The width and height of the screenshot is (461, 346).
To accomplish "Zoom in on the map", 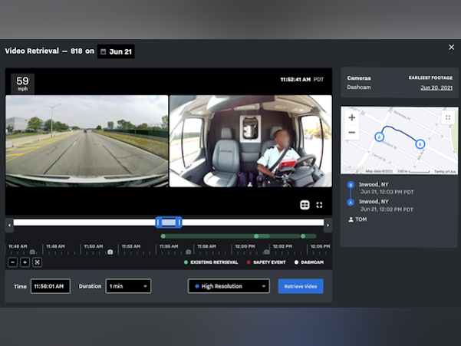I will pyautogui.click(x=352, y=118).
